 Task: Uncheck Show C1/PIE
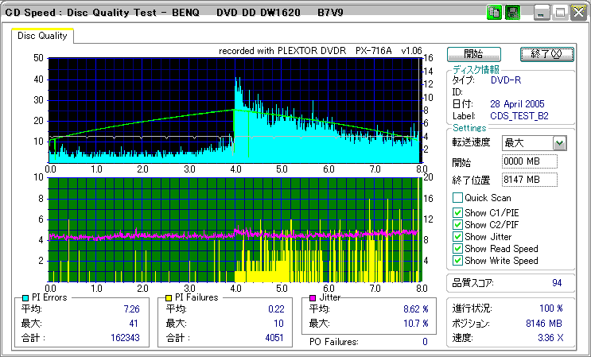pyautogui.click(x=457, y=212)
